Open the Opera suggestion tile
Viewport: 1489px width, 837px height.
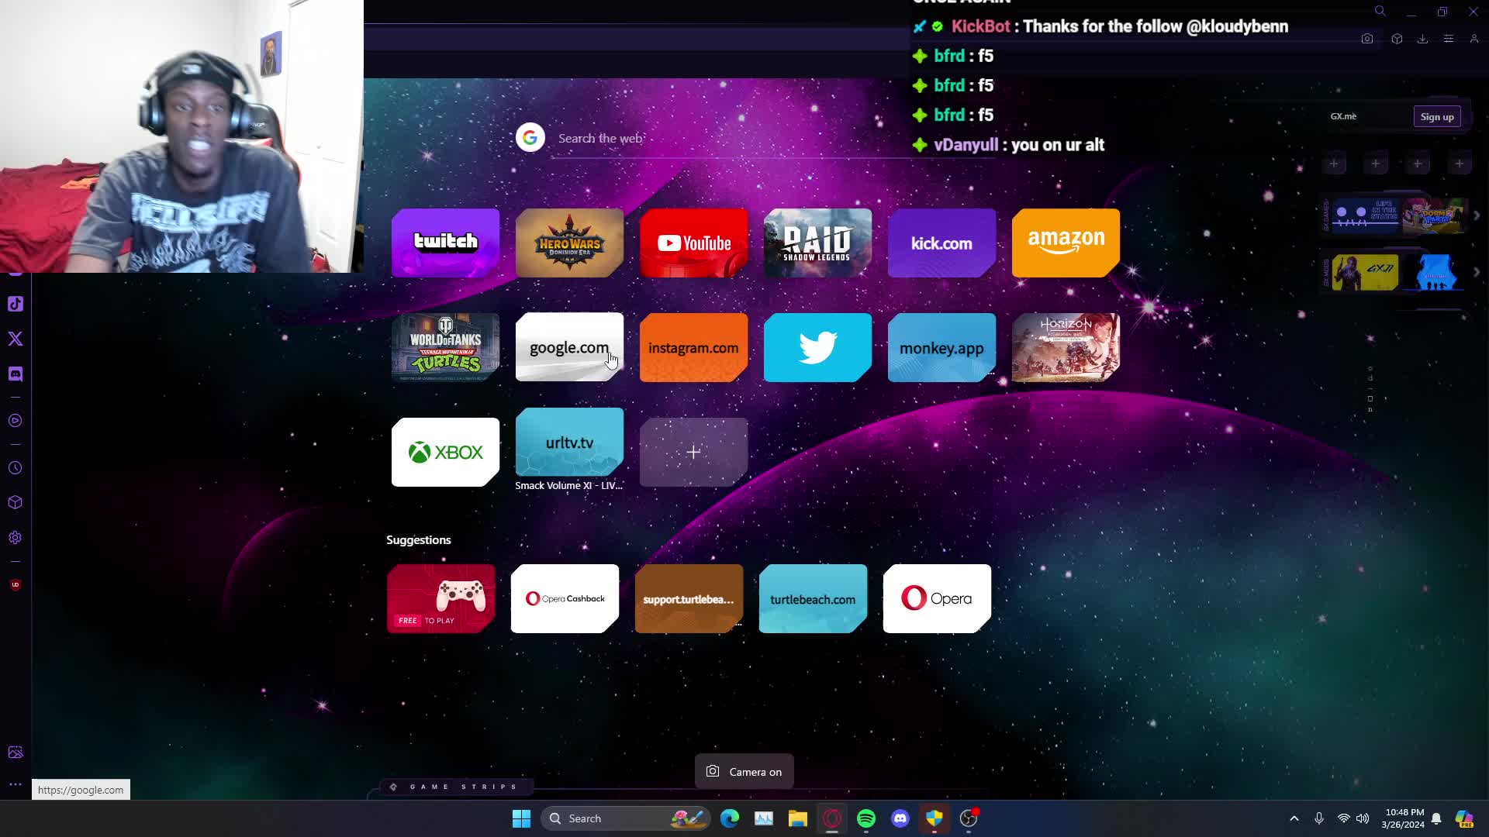click(x=938, y=598)
